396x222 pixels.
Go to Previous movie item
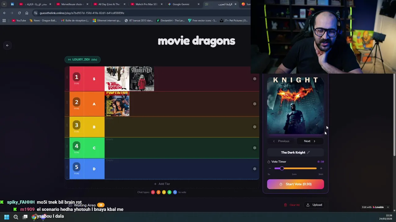[x=281, y=141]
